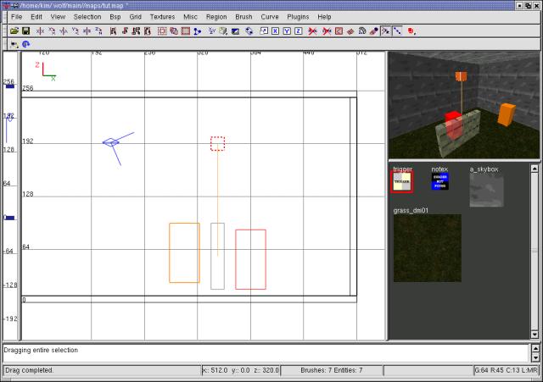Screen dimensions: 543x382
Task: Click the Select Partial Tall icon
Action: 136,31
